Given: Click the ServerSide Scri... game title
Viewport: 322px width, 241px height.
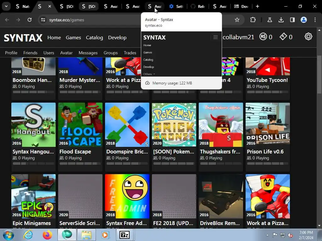Looking at the screenshot, I should tap(80, 223).
